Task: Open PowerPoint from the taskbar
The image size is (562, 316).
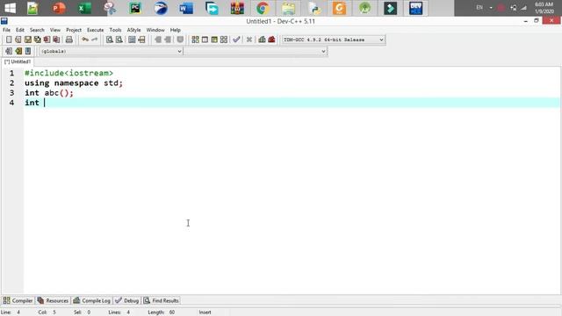Action: (x=59, y=8)
